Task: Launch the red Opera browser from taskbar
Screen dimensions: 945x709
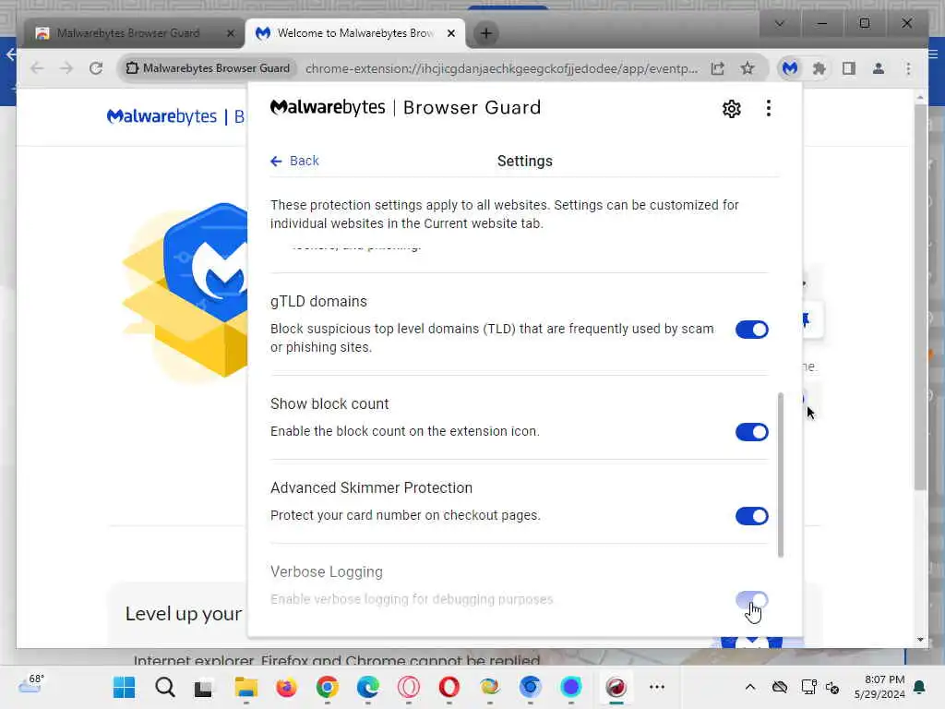Action: pyautogui.click(x=449, y=687)
